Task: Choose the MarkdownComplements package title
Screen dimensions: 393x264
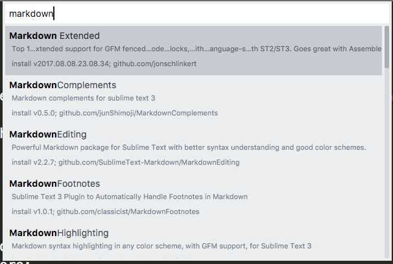Action: [63, 85]
